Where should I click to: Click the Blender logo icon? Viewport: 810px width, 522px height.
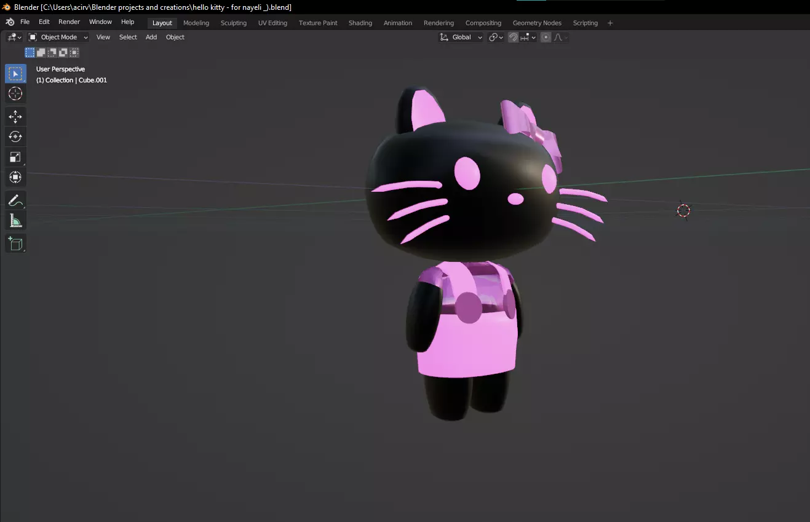10,22
